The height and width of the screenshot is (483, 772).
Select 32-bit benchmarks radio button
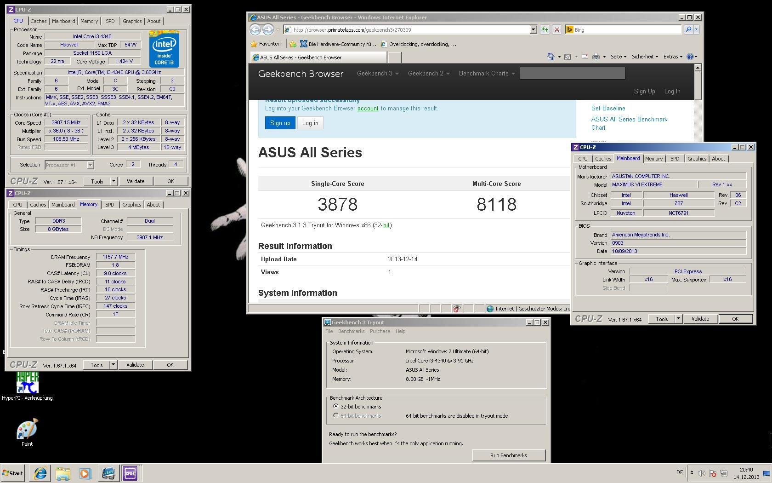coord(335,407)
